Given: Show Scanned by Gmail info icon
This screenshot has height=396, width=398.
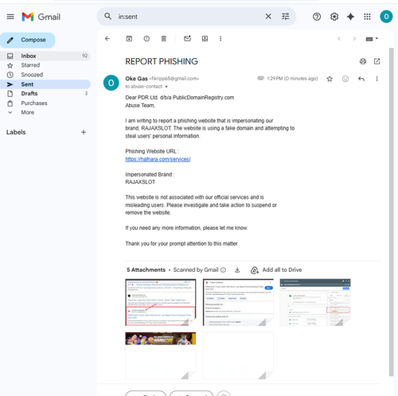Looking at the screenshot, I should [223, 270].
